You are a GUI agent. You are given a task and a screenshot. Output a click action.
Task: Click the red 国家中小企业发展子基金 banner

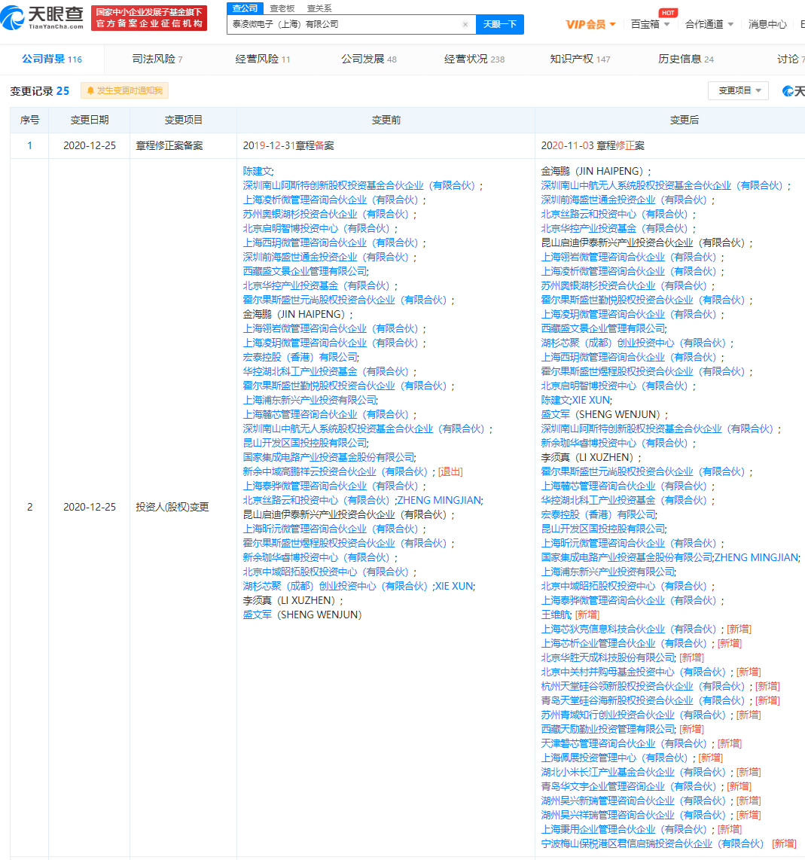point(149,18)
